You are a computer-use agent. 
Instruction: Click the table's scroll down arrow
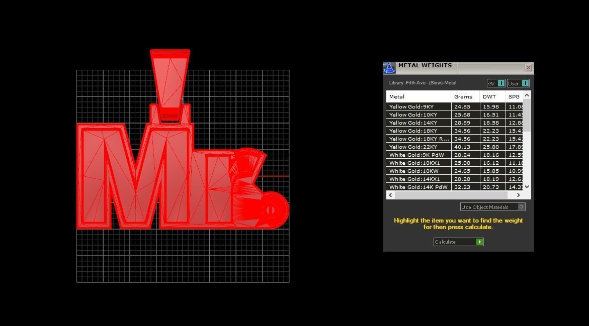527,187
